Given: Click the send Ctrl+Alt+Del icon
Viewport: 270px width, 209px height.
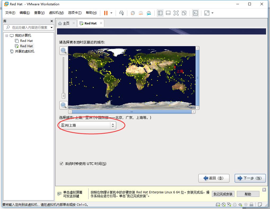Looking at the screenshot, I should [121, 13].
